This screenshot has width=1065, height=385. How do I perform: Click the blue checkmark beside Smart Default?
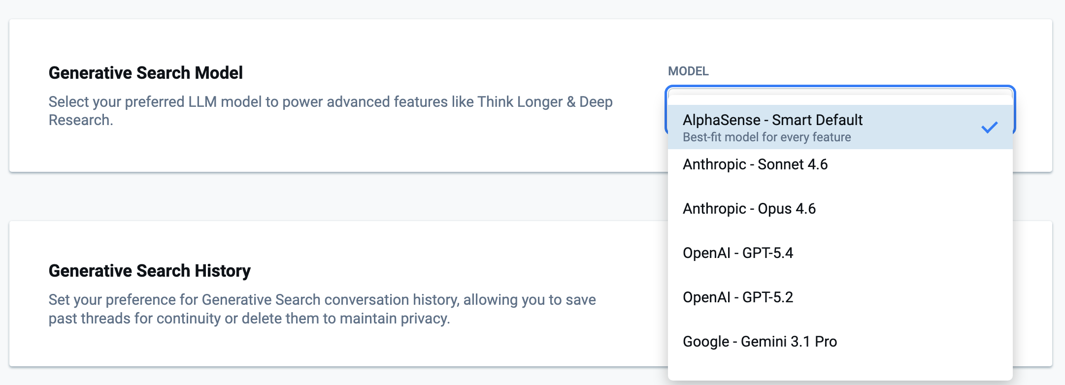point(989,128)
